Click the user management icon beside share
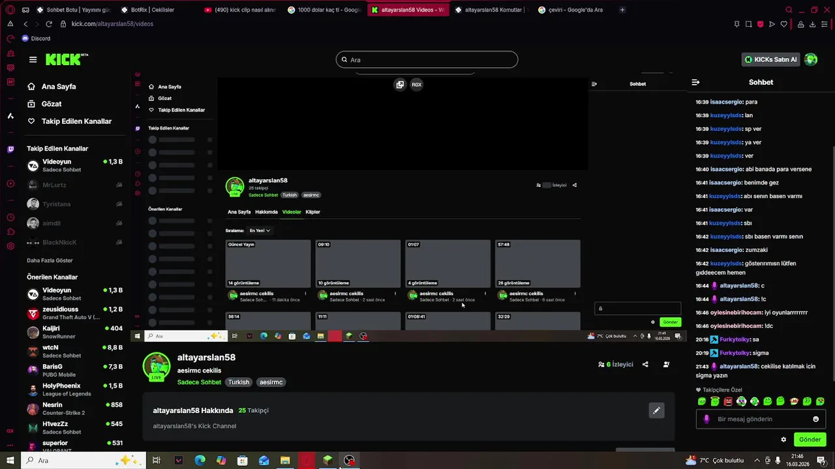 pyautogui.click(x=666, y=364)
